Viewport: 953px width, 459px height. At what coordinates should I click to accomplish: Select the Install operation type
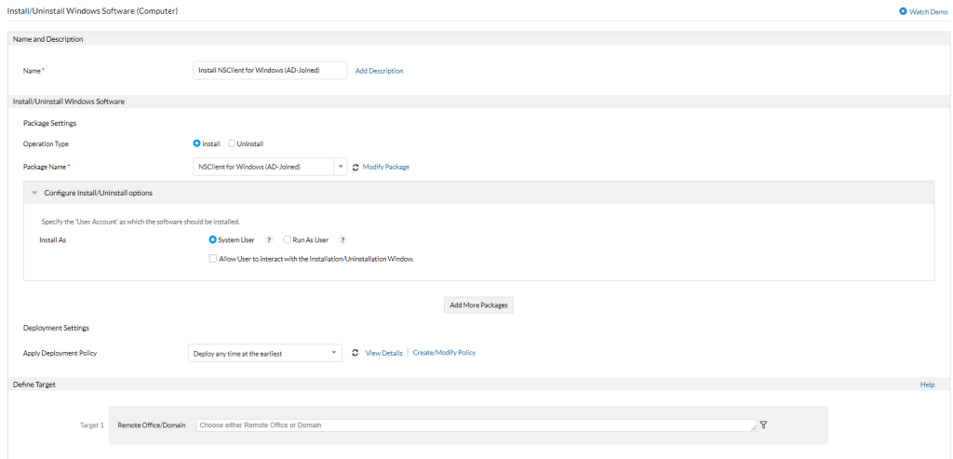(x=197, y=143)
